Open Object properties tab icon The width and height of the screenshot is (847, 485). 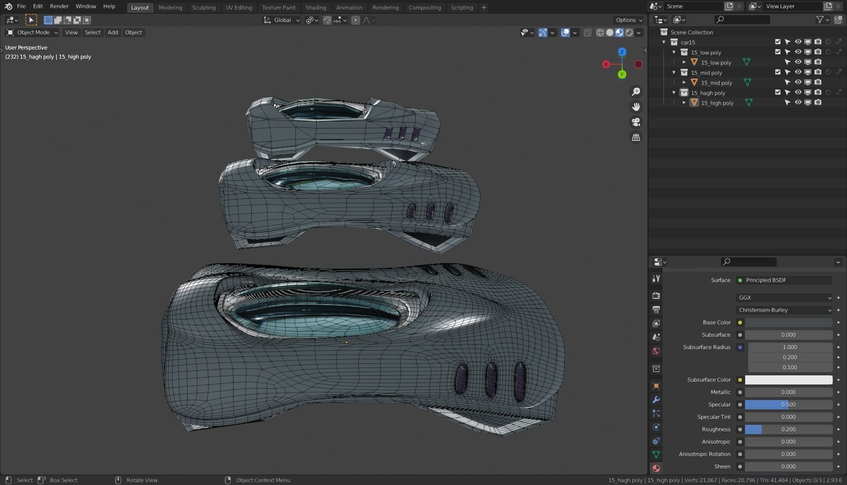tap(656, 385)
